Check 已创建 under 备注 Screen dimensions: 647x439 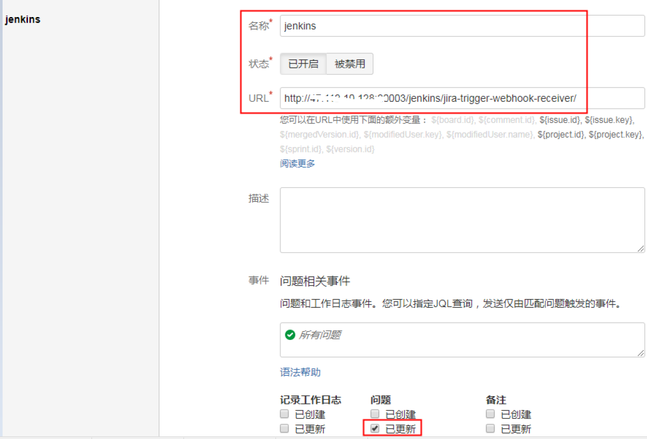[x=490, y=414]
